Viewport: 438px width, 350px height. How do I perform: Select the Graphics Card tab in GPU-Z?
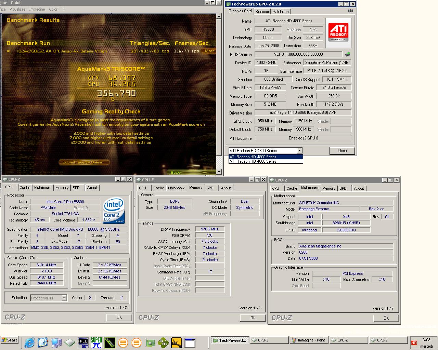(x=240, y=11)
